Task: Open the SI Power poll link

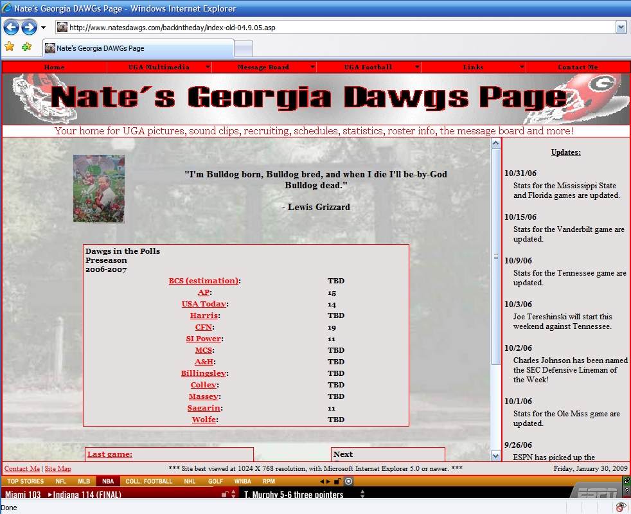Action: pyautogui.click(x=204, y=339)
